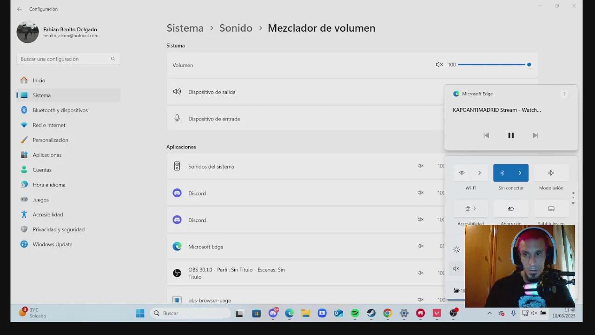Open Settings gear on taskbar
The height and width of the screenshot is (335, 595).
[x=404, y=313]
